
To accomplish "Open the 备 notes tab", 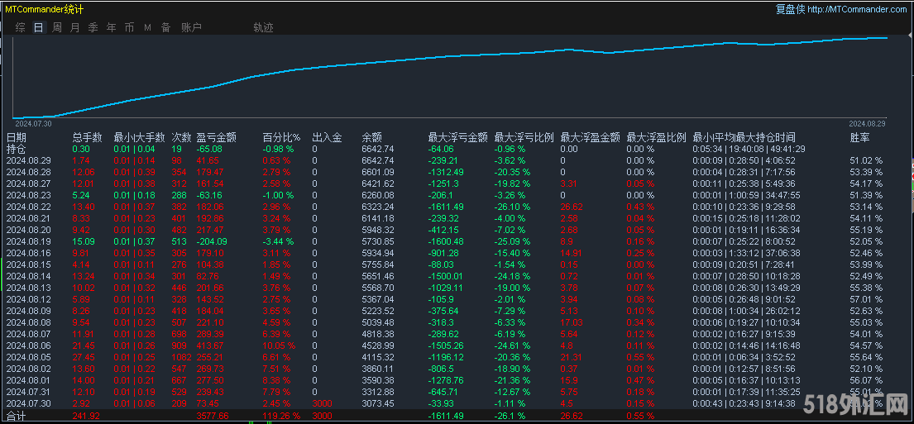I will [165, 27].
